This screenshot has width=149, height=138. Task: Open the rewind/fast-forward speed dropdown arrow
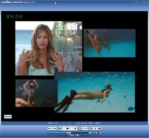pos(52,129)
